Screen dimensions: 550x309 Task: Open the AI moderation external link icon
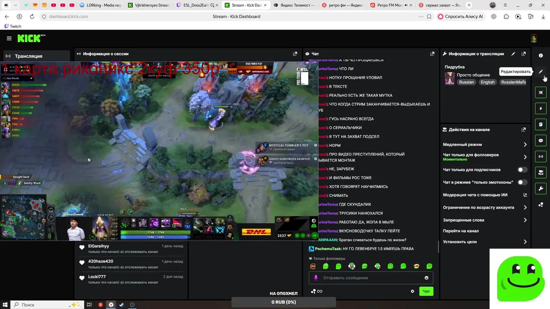coord(525,195)
